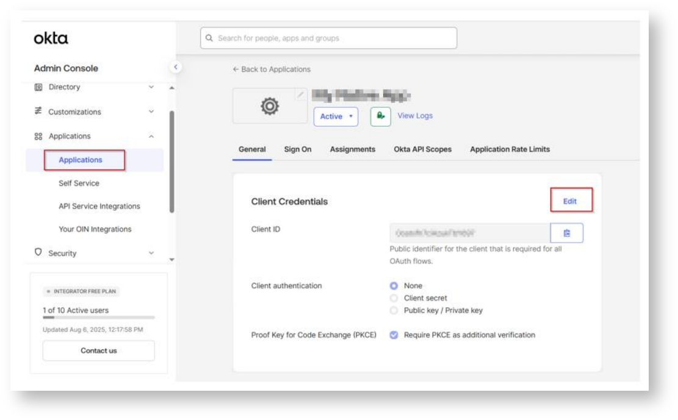Viewport: 678px width, 420px height.
Task: Click Edit in Client Credentials
Action: pyautogui.click(x=570, y=201)
